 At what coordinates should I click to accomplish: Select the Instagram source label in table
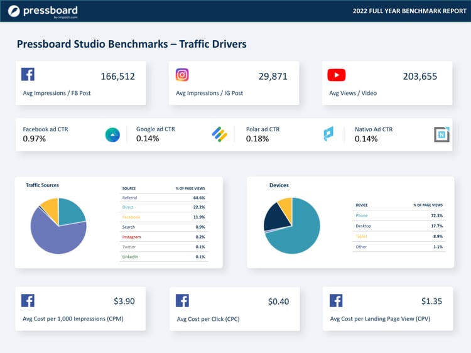(x=132, y=237)
